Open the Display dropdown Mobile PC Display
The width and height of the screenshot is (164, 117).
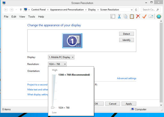(61, 57)
